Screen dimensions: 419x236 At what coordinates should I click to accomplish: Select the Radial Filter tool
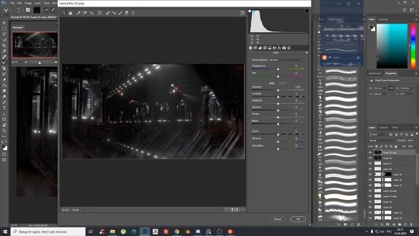[x=133, y=13]
